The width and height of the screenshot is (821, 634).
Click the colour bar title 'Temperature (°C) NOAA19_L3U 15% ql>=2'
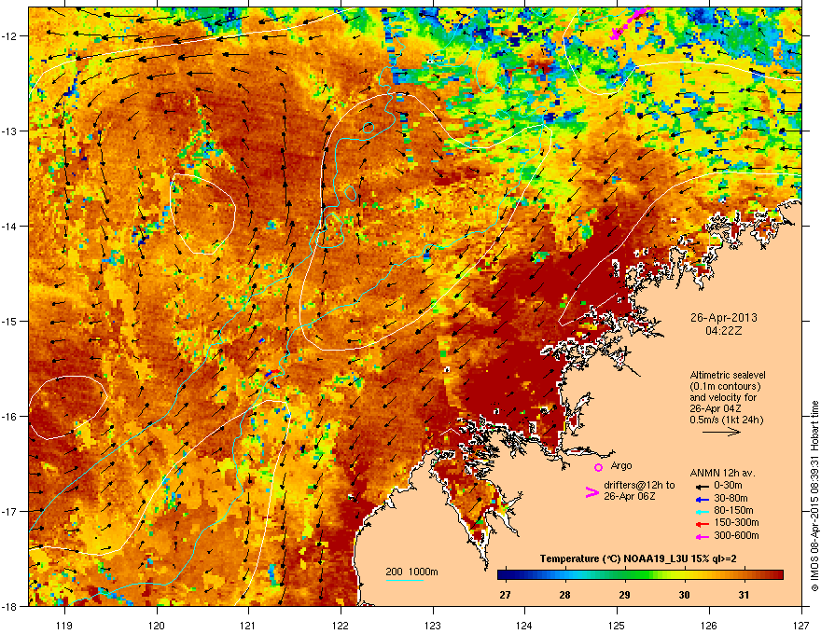click(638, 558)
